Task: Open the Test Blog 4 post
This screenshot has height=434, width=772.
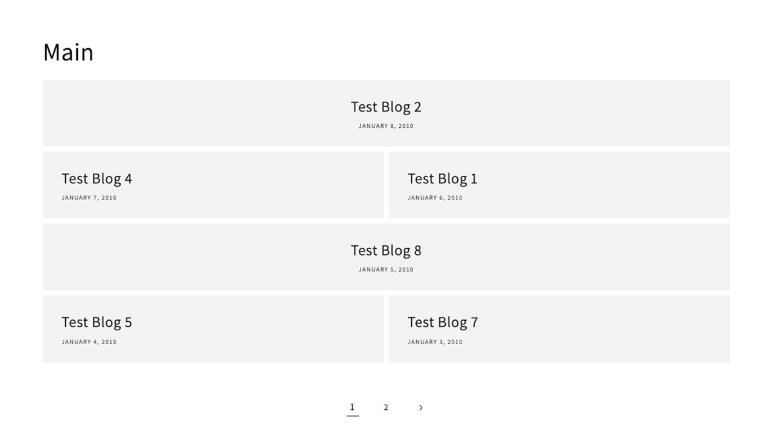Action: coord(96,178)
